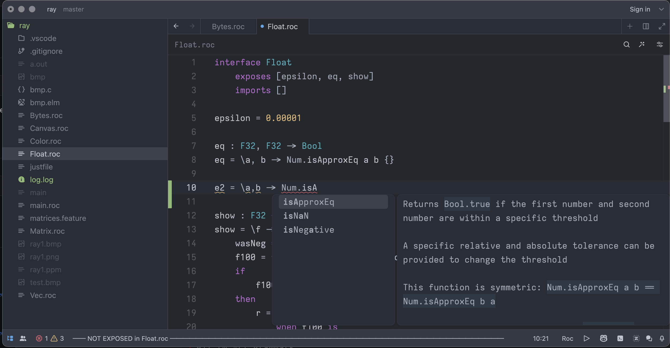The width and height of the screenshot is (670, 348).
Task: Open buffer search with magnifier icon
Action: [x=627, y=44]
